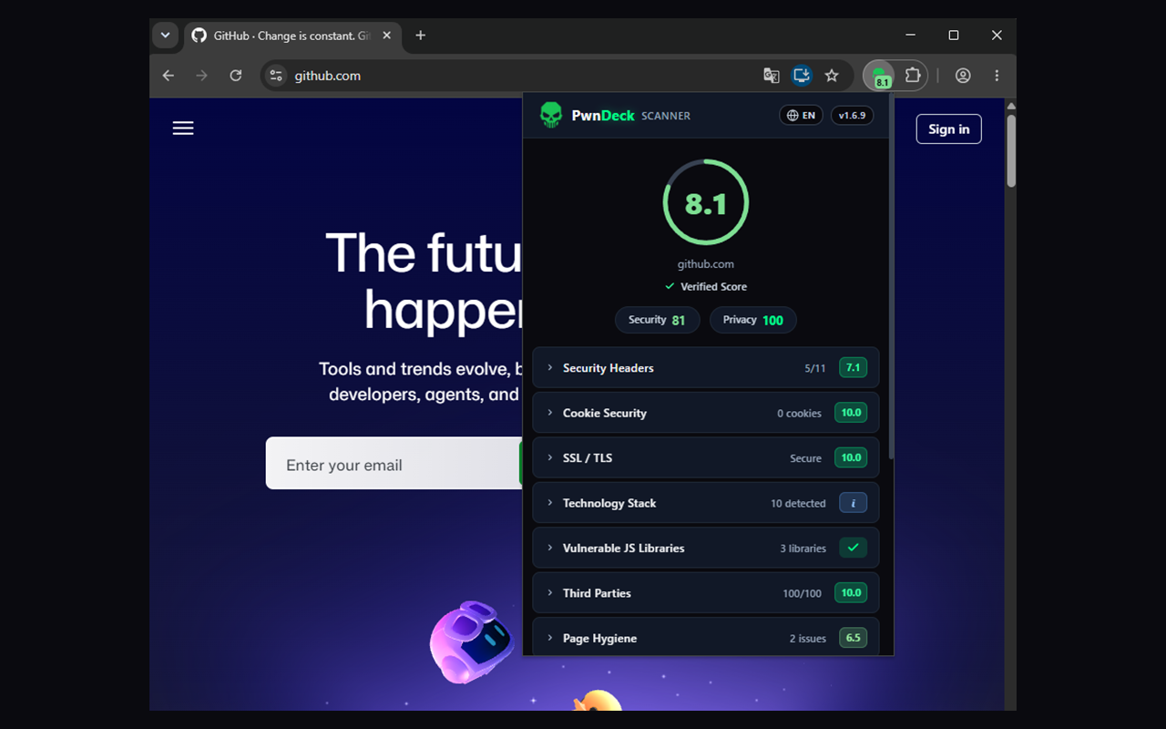Click the Sign in button on GitHub
The width and height of the screenshot is (1166, 729).
[948, 128]
